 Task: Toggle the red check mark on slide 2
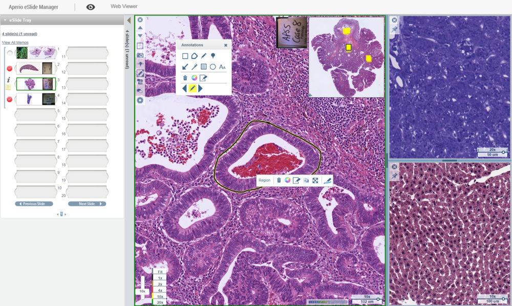pyautogui.click(x=10, y=69)
